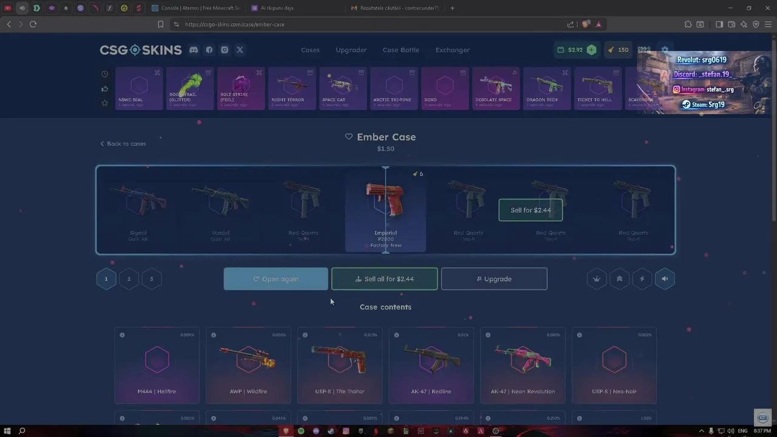Open the Cases menu item
777x437 pixels.
[x=310, y=50]
